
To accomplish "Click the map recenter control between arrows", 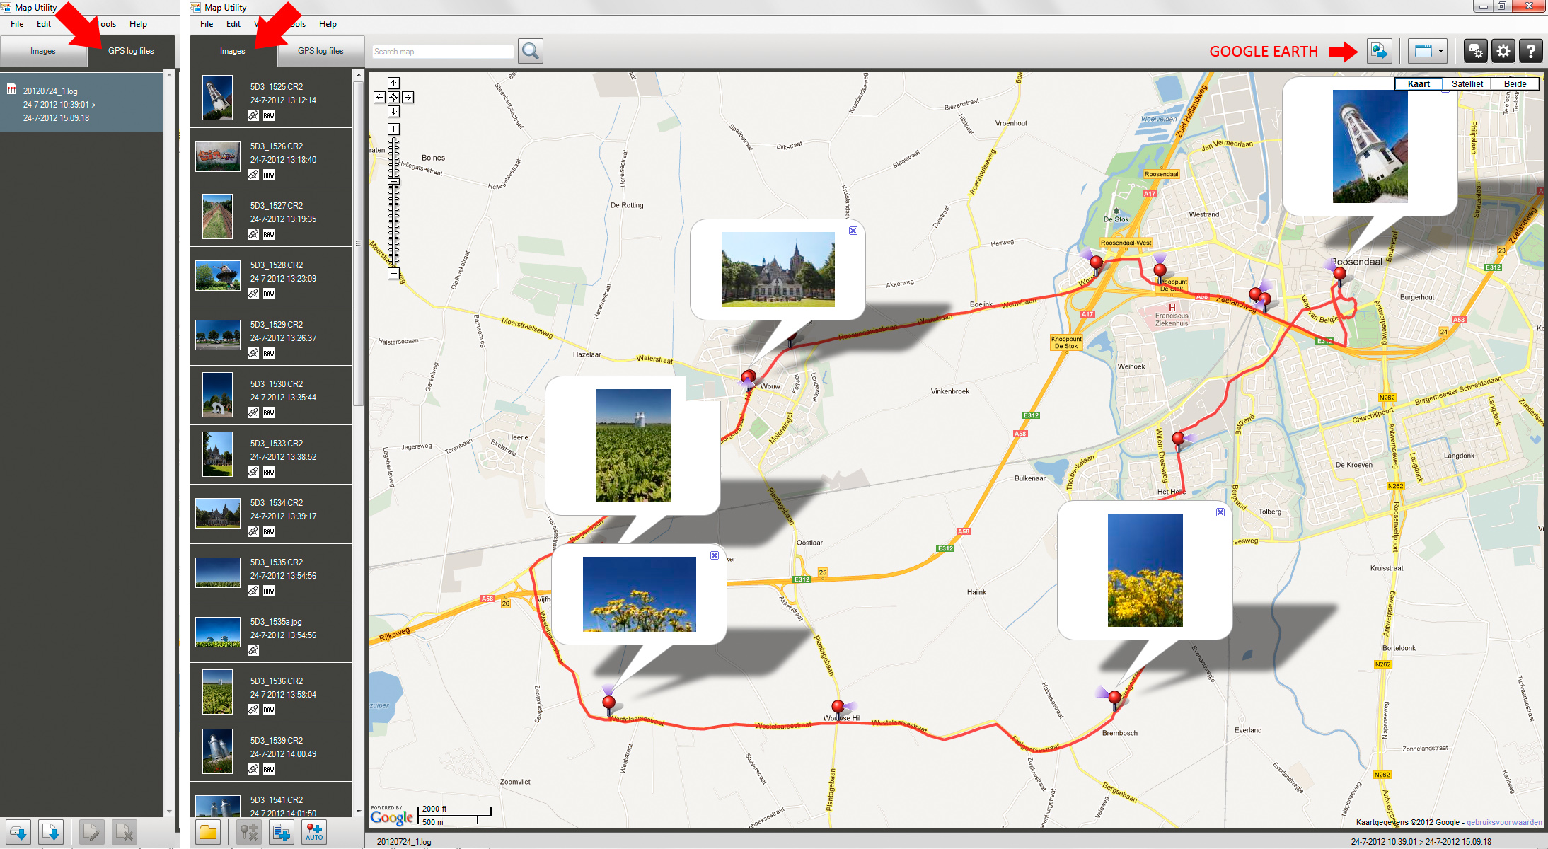I will [393, 97].
